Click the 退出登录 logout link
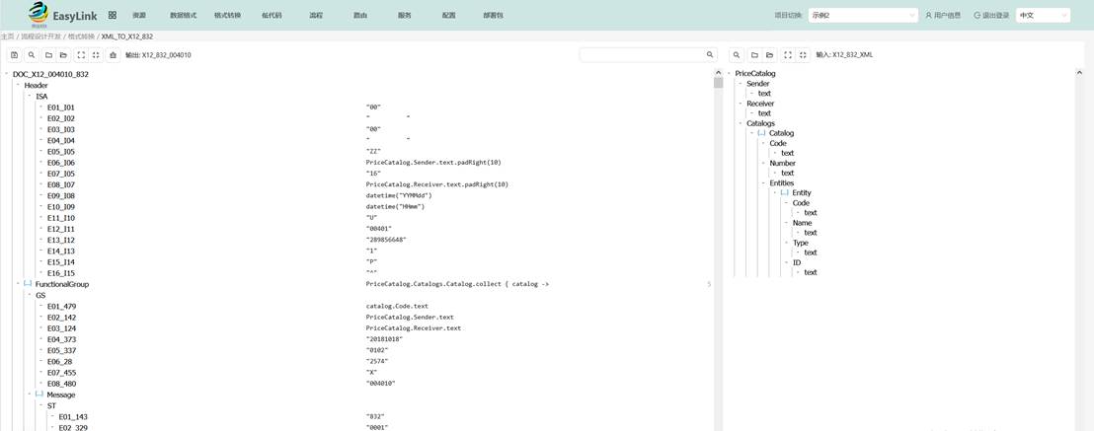The image size is (1094, 431). coord(991,16)
